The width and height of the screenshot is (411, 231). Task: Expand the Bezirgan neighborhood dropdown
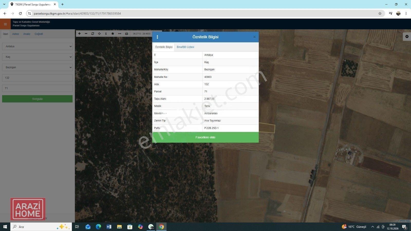point(37,67)
